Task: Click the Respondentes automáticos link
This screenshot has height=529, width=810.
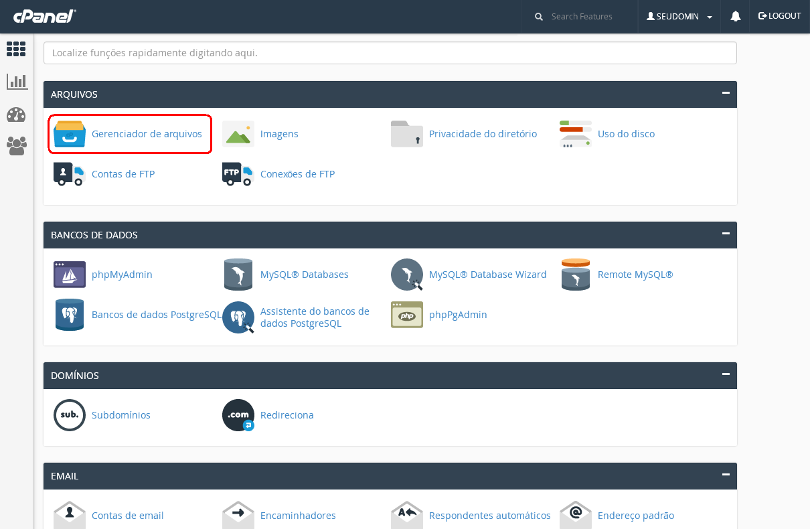Action: (x=490, y=516)
